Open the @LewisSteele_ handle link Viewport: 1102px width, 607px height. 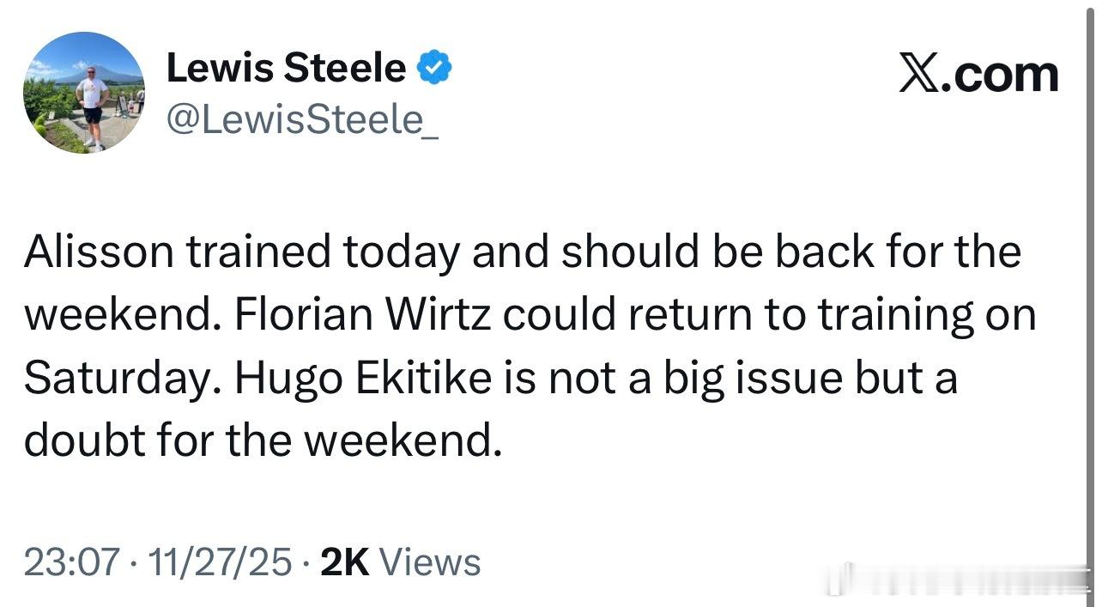[302, 119]
